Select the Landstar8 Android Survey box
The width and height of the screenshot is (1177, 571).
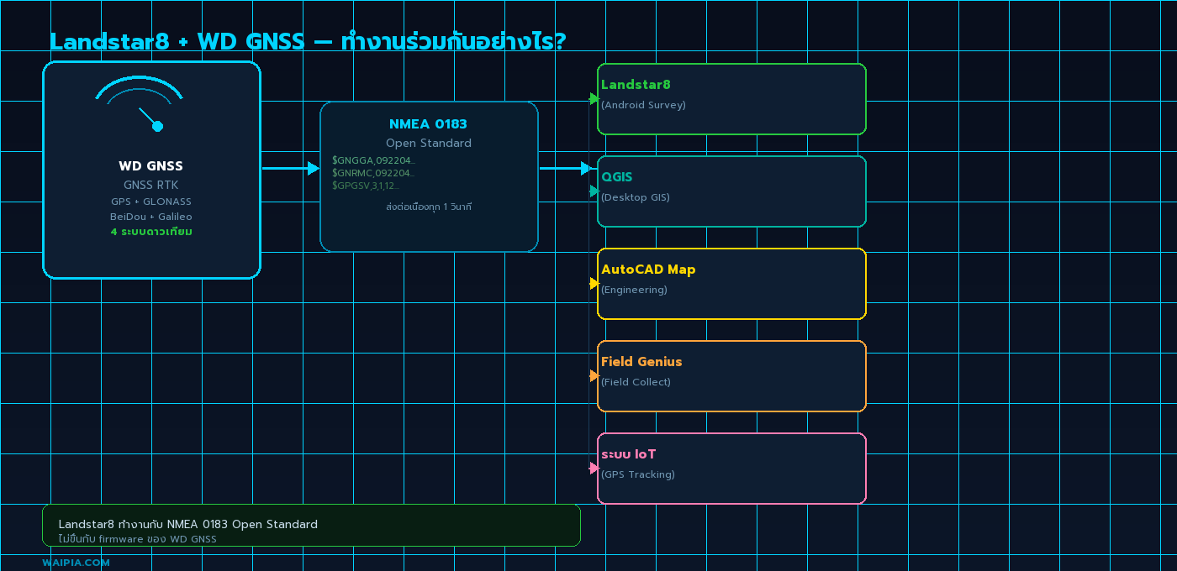[731, 99]
